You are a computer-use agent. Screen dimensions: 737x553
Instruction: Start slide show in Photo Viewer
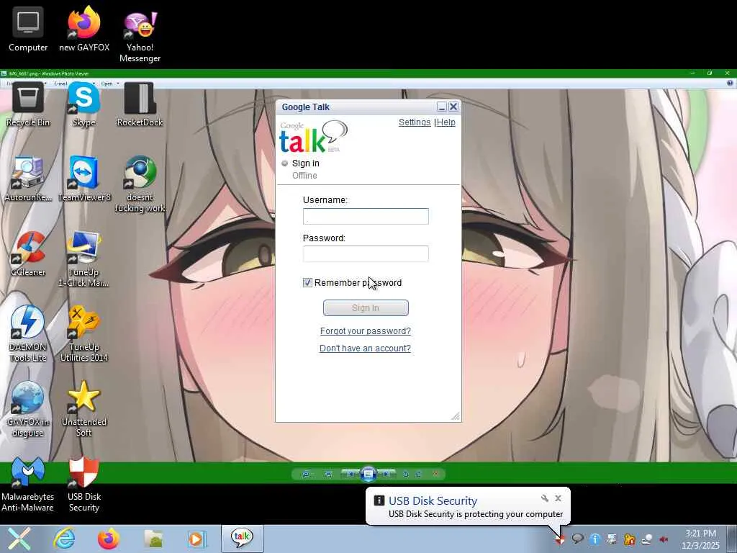click(368, 474)
